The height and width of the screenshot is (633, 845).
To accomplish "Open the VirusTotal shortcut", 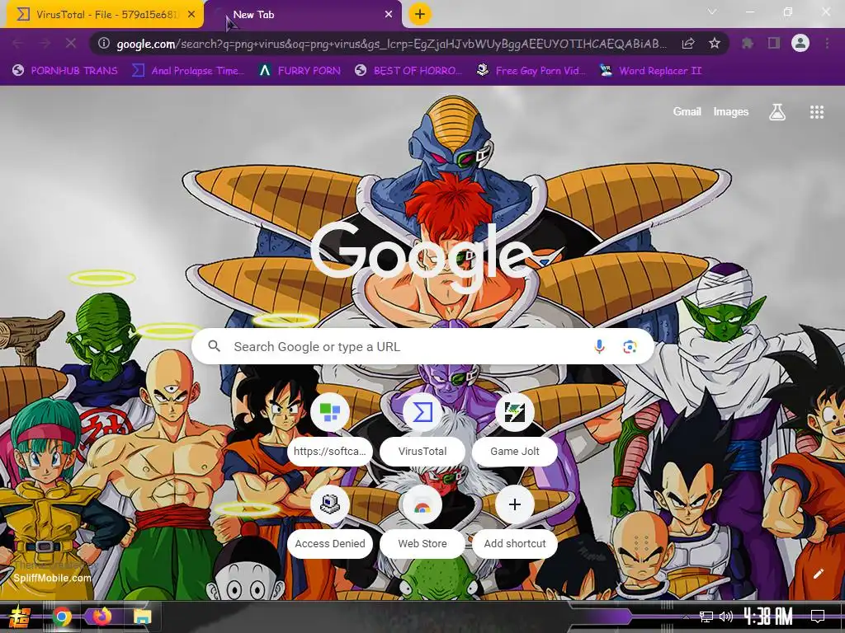I will pyautogui.click(x=422, y=430).
